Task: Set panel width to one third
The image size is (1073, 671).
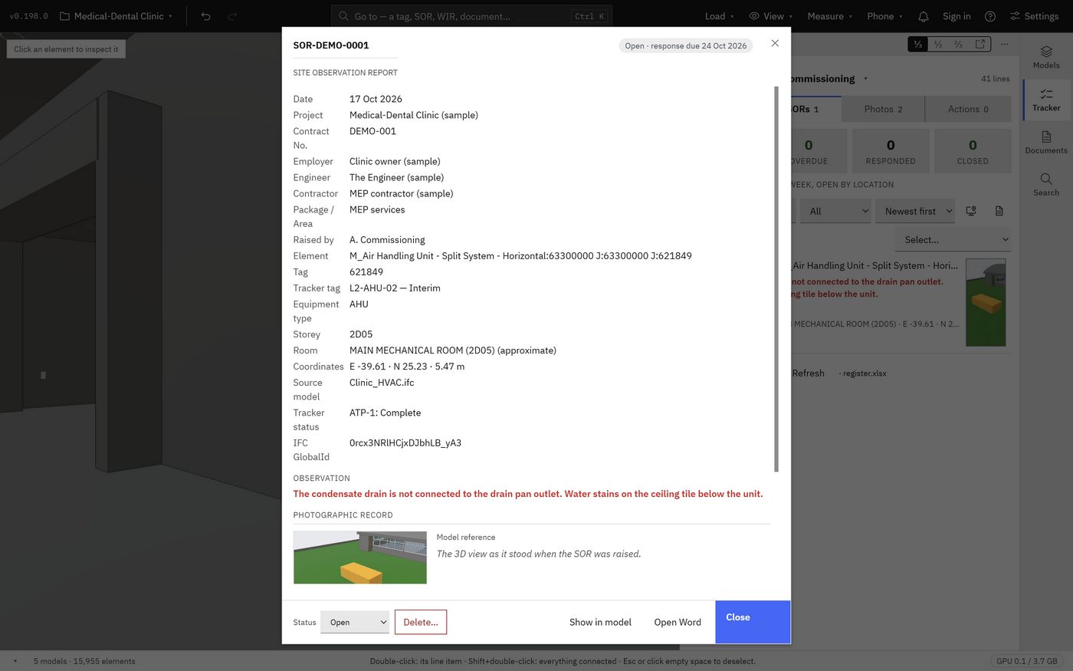Action: click(918, 44)
